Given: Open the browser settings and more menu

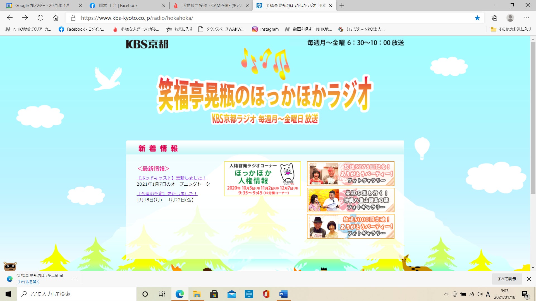Looking at the screenshot, I should pyautogui.click(x=526, y=18).
